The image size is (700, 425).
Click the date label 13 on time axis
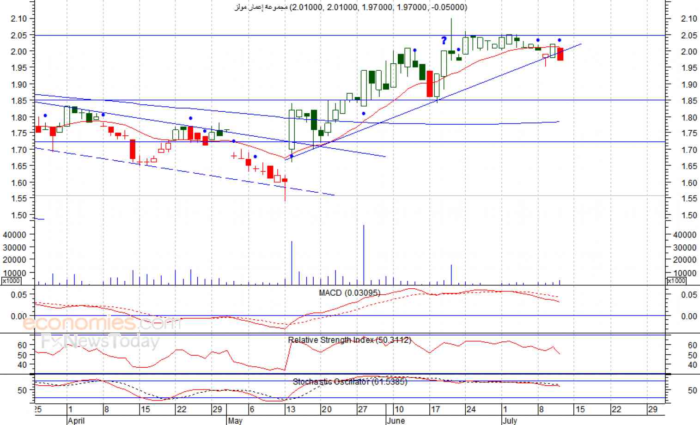coord(291,409)
